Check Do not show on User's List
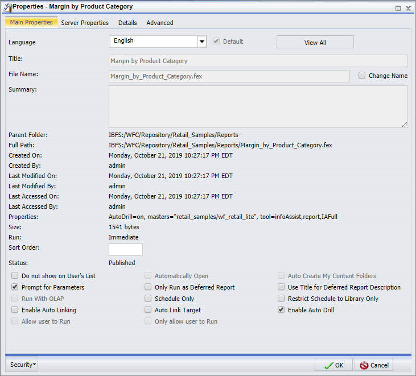 (15, 275)
